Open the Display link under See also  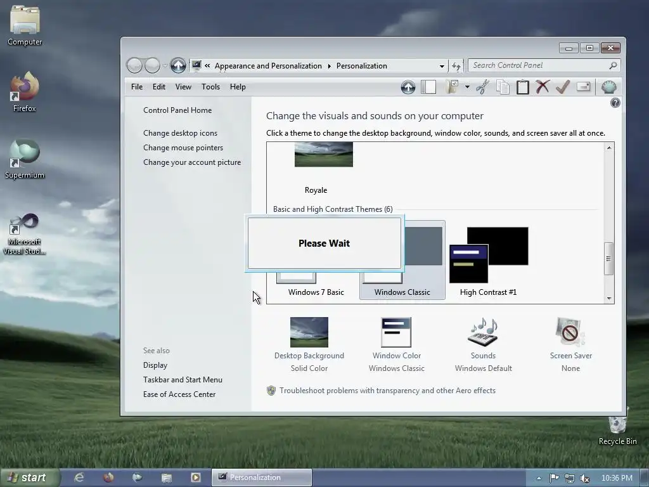(155, 365)
